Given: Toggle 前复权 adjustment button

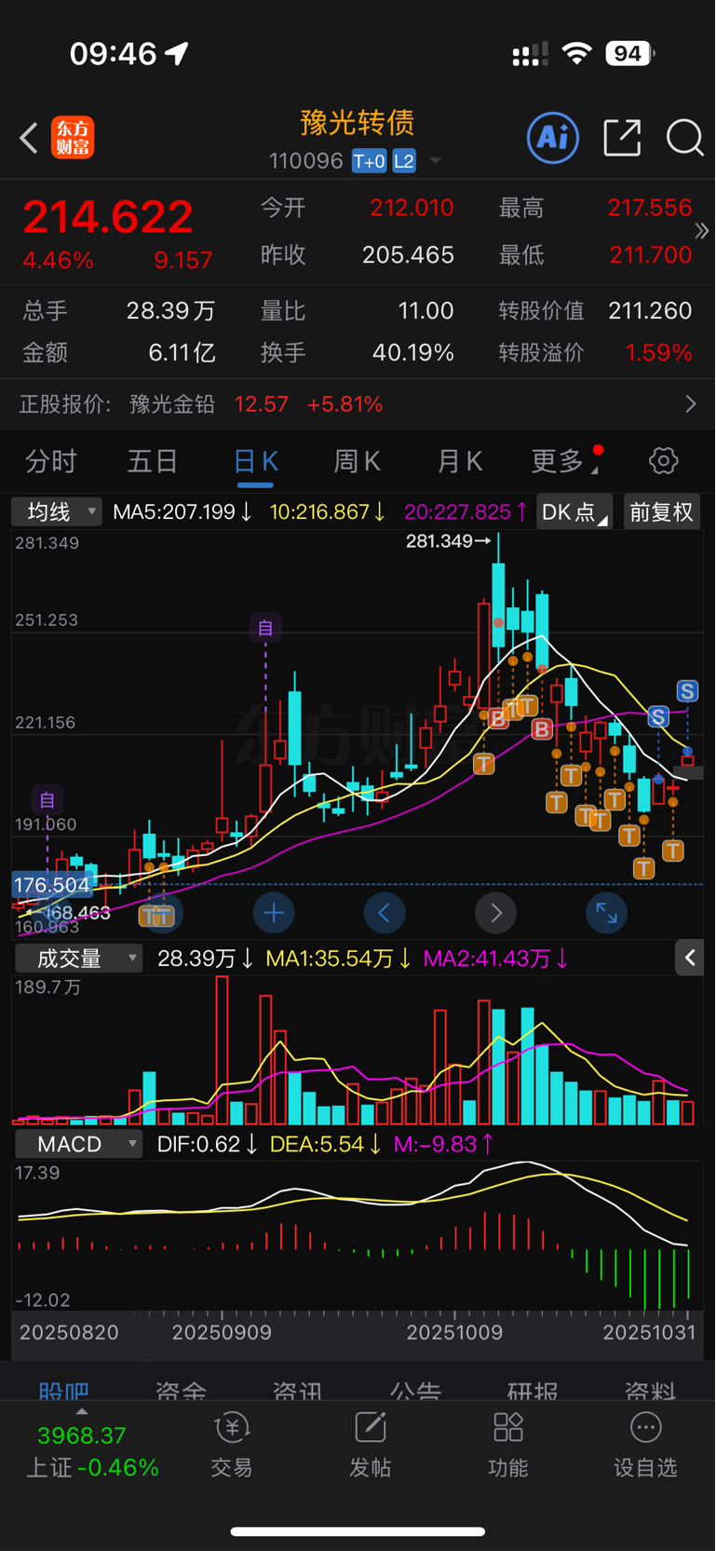Looking at the screenshot, I should (661, 511).
